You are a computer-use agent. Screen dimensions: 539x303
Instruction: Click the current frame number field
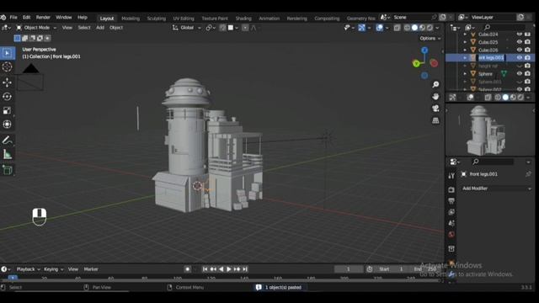pos(348,269)
